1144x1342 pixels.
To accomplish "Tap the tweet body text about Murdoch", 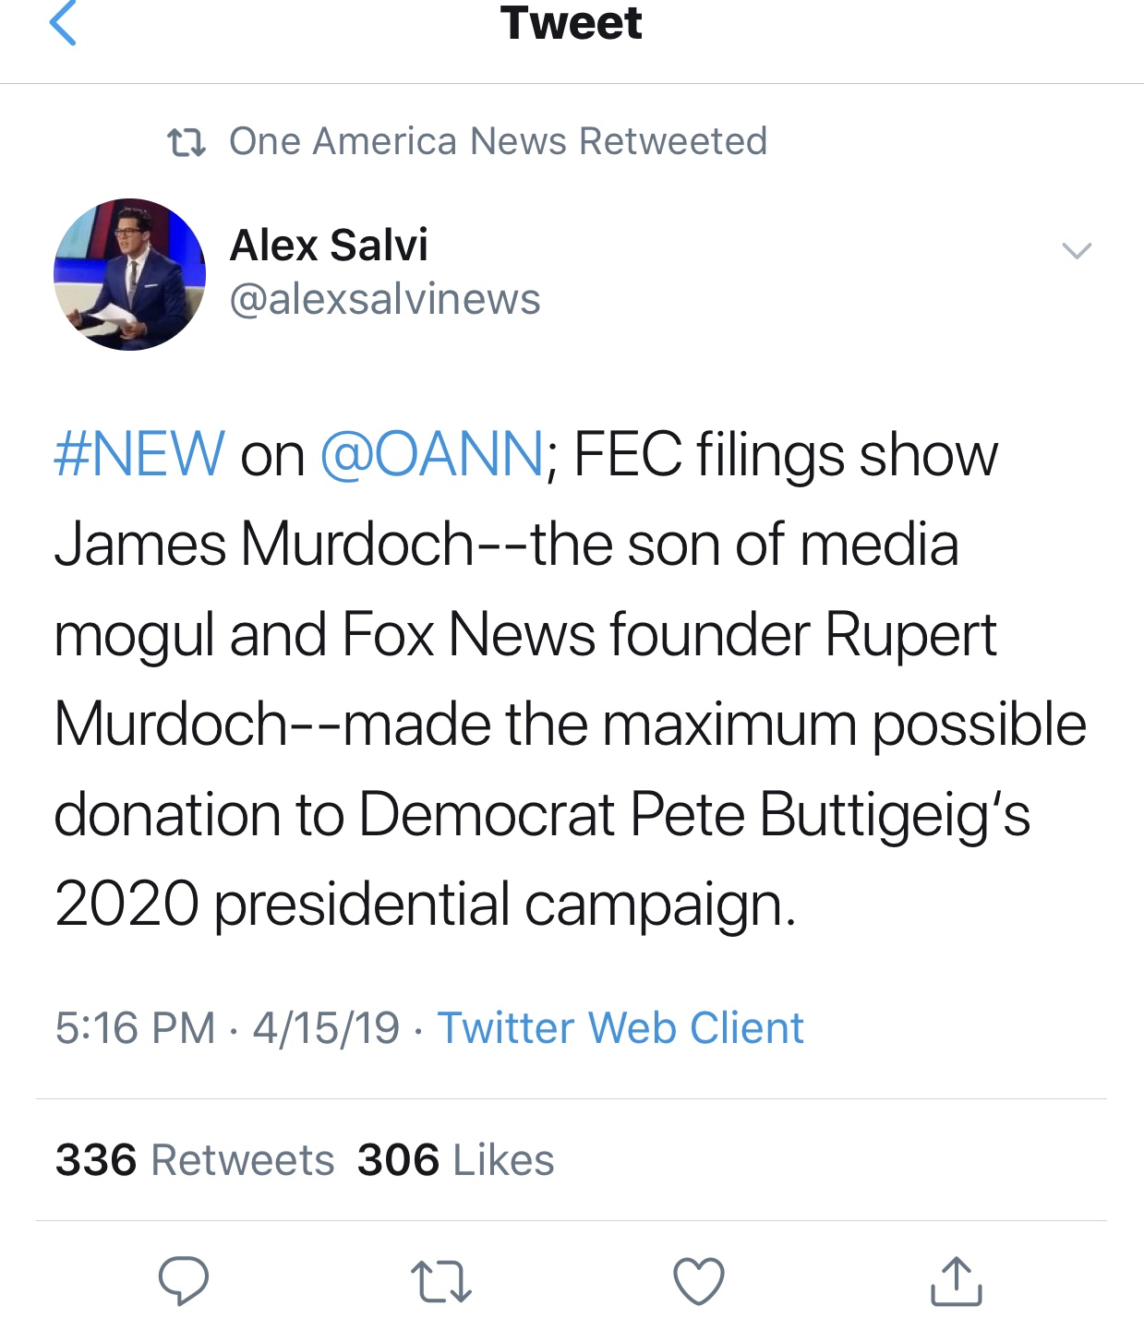I will pos(571,679).
